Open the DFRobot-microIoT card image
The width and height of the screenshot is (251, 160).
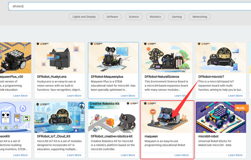point(221,58)
